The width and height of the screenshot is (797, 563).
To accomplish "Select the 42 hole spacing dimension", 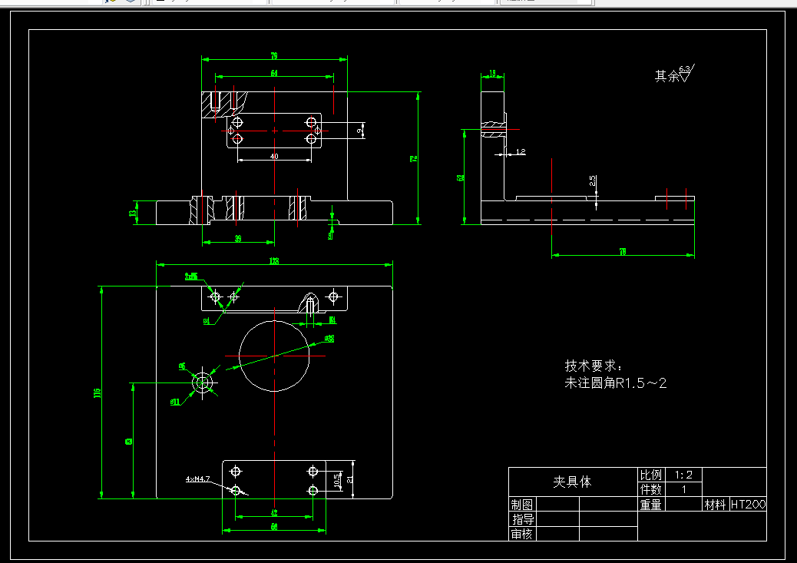I will click(274, 513).
